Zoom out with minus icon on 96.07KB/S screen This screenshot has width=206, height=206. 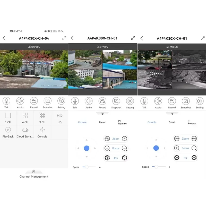point(124,139)
